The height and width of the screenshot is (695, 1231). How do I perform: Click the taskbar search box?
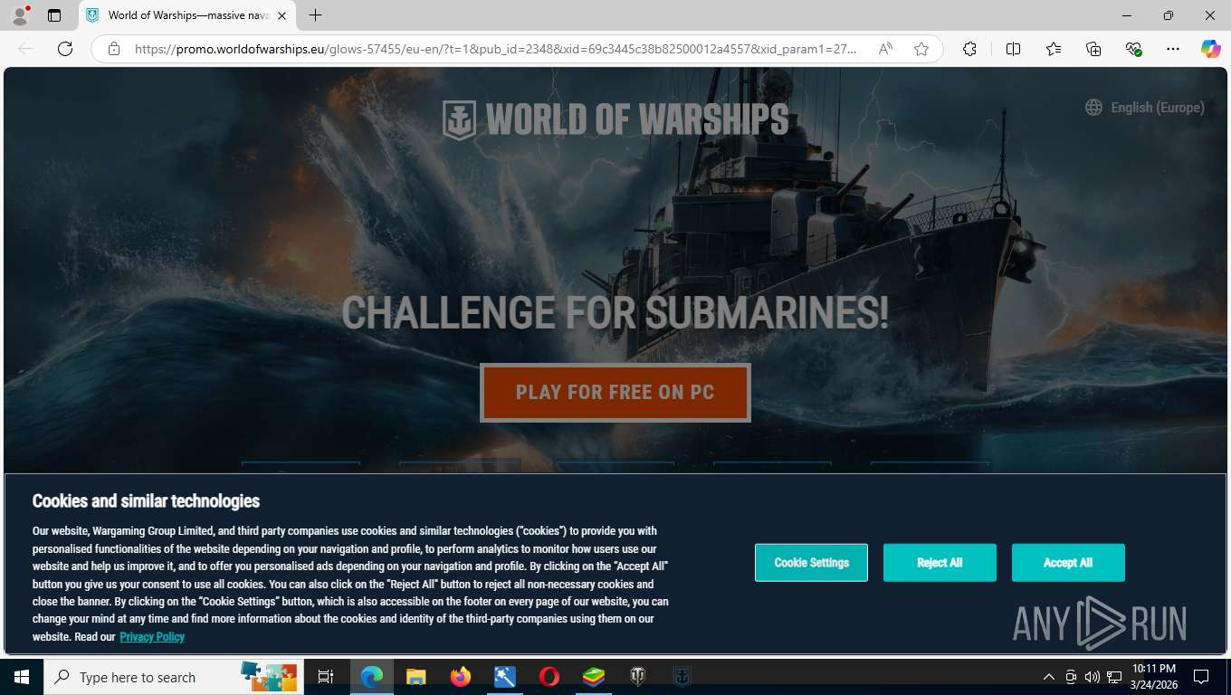pyautogui.click(x=173, y=677)
